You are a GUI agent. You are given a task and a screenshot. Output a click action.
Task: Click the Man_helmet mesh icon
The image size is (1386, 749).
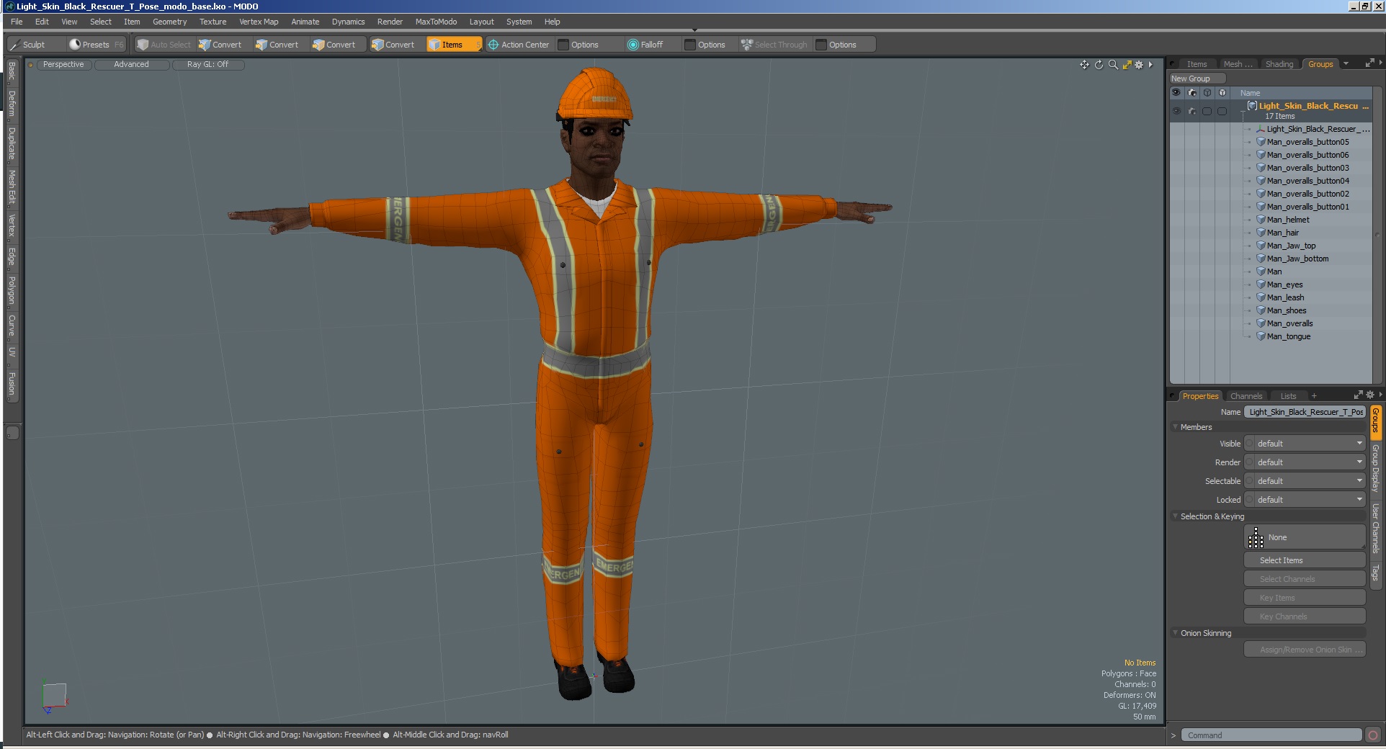[x=1261, y=220]
